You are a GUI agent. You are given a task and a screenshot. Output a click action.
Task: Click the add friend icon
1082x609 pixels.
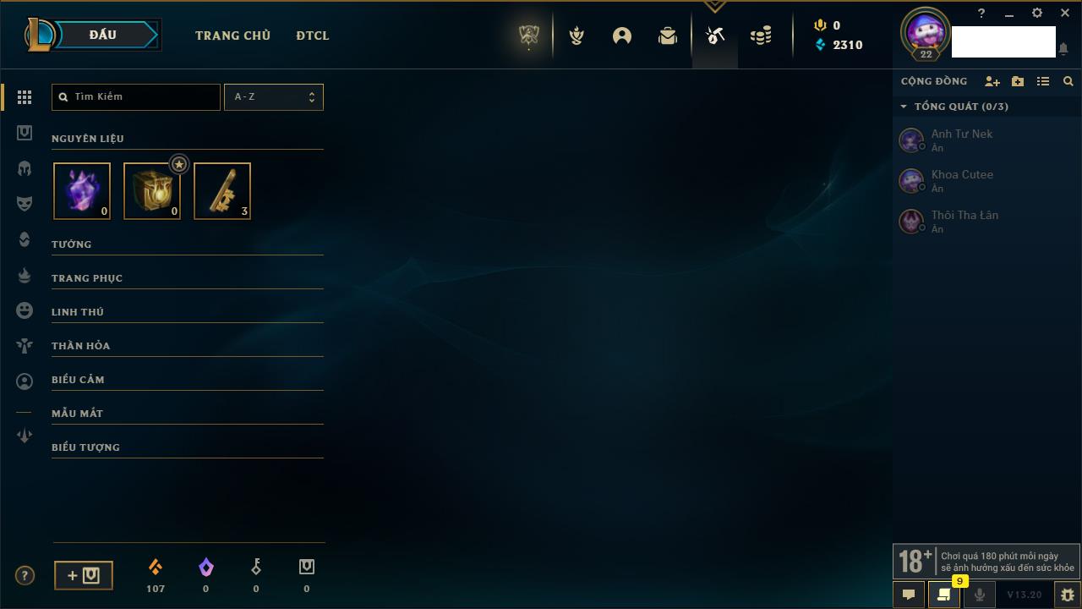(x=992, y=81)
